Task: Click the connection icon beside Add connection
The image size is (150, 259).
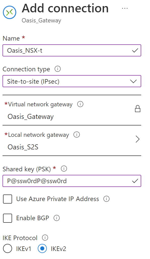Action: point(10,12)
